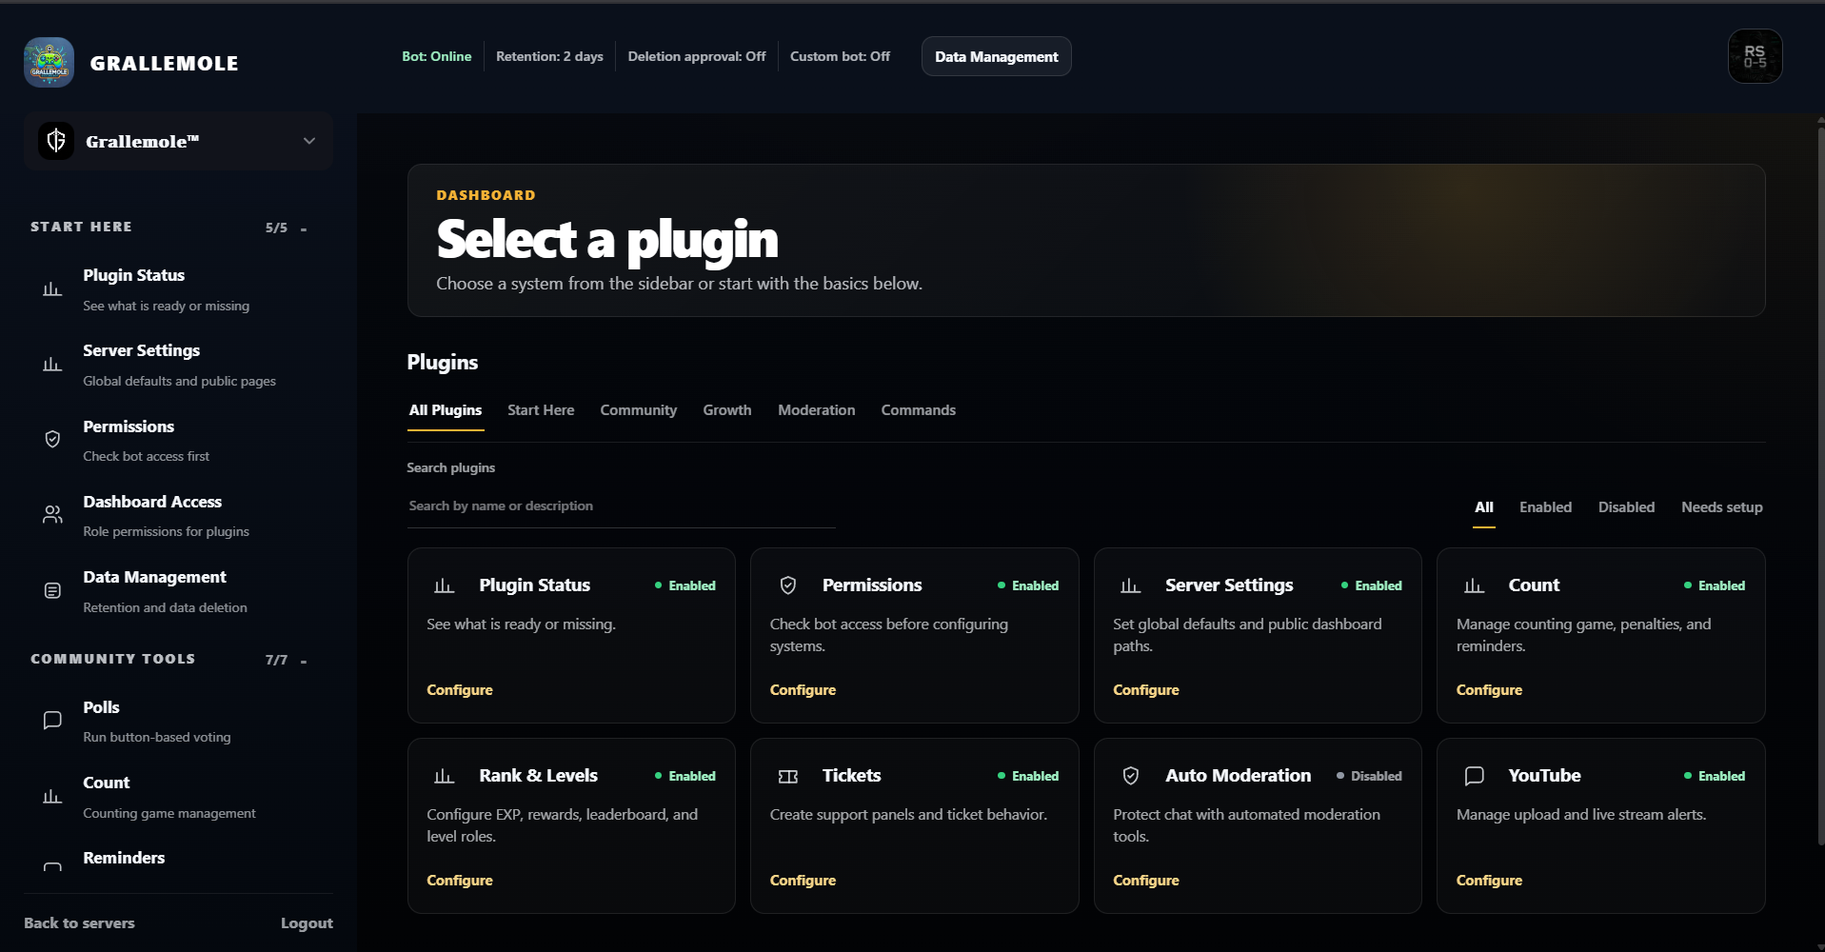Filter plugins by Enabled status
This screenshot has height=952, width=1825.
(1545, 507)
